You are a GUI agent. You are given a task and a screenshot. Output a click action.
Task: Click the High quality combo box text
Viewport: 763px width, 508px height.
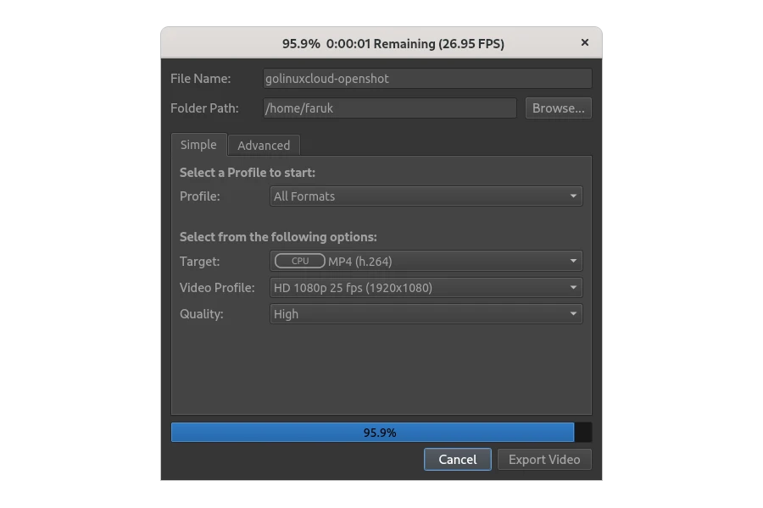287,314
